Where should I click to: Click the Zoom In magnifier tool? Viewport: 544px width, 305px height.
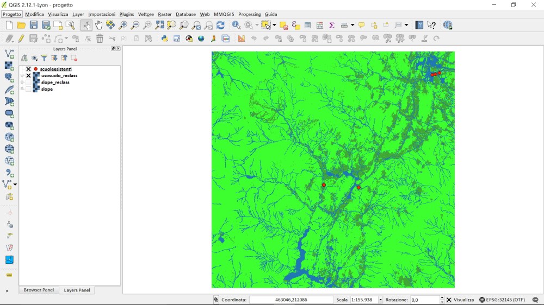click(123, 25)
